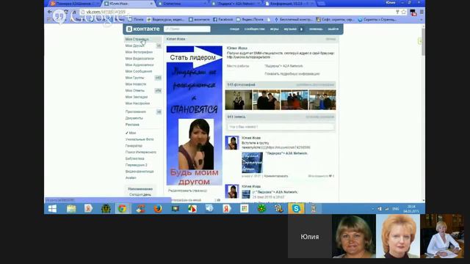The image size is (470, 264).
Task: Click the VKontakte logo in header
Action: pos(143,29)
